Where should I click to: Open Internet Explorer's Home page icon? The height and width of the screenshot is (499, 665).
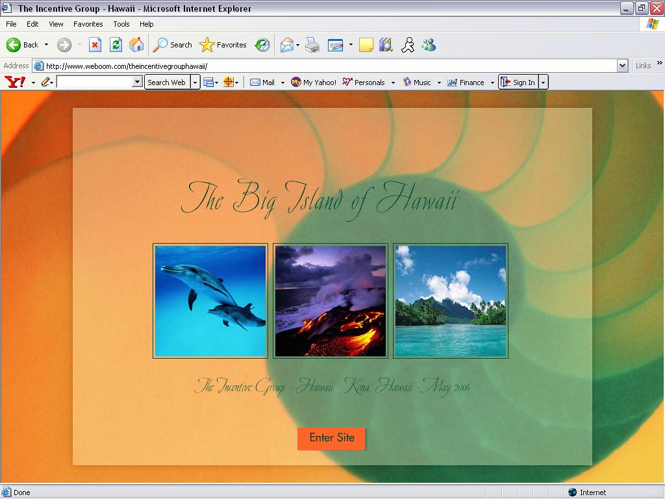(135, 45)
